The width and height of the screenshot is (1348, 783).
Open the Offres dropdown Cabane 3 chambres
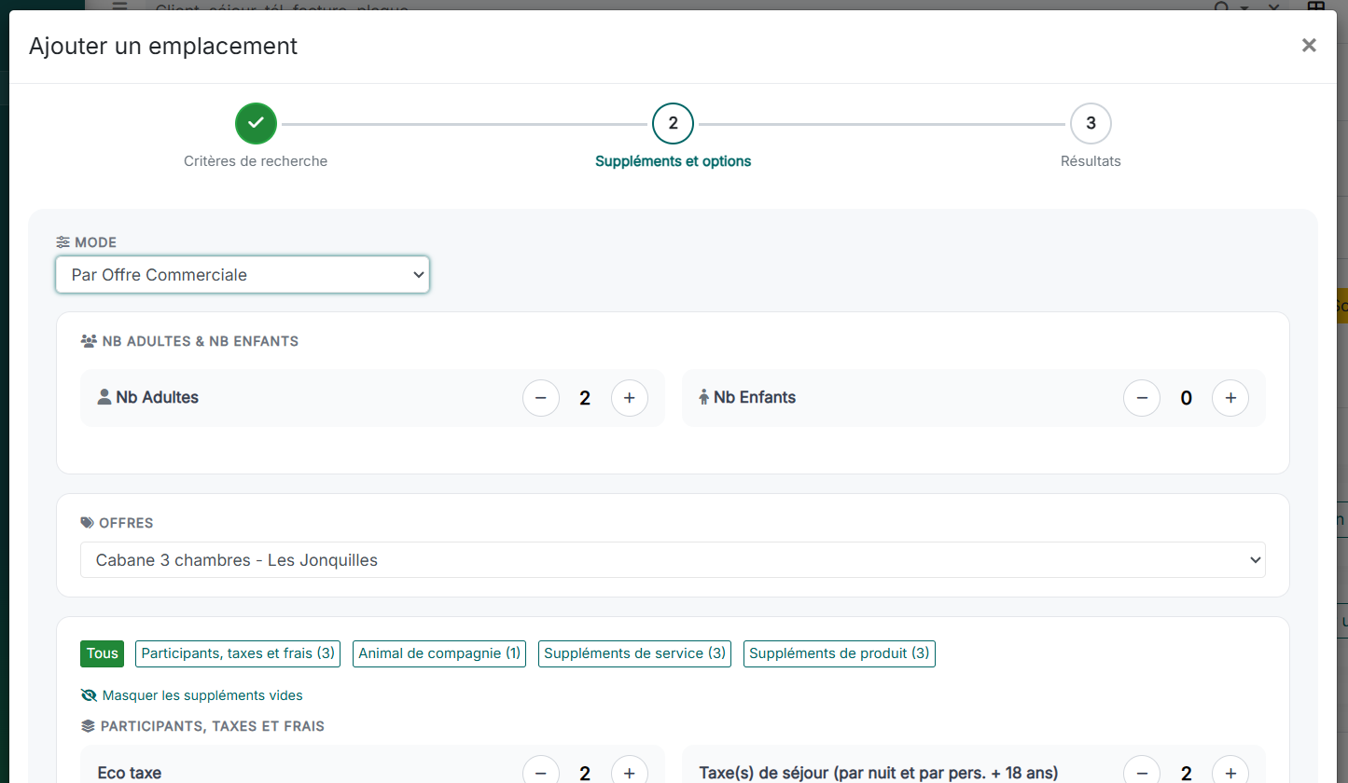[x=673, y=560]
